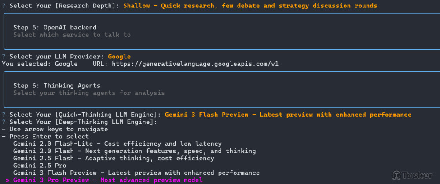
Task: Click the Step 6: Thinking Agents heading
Action: point(57,86)
